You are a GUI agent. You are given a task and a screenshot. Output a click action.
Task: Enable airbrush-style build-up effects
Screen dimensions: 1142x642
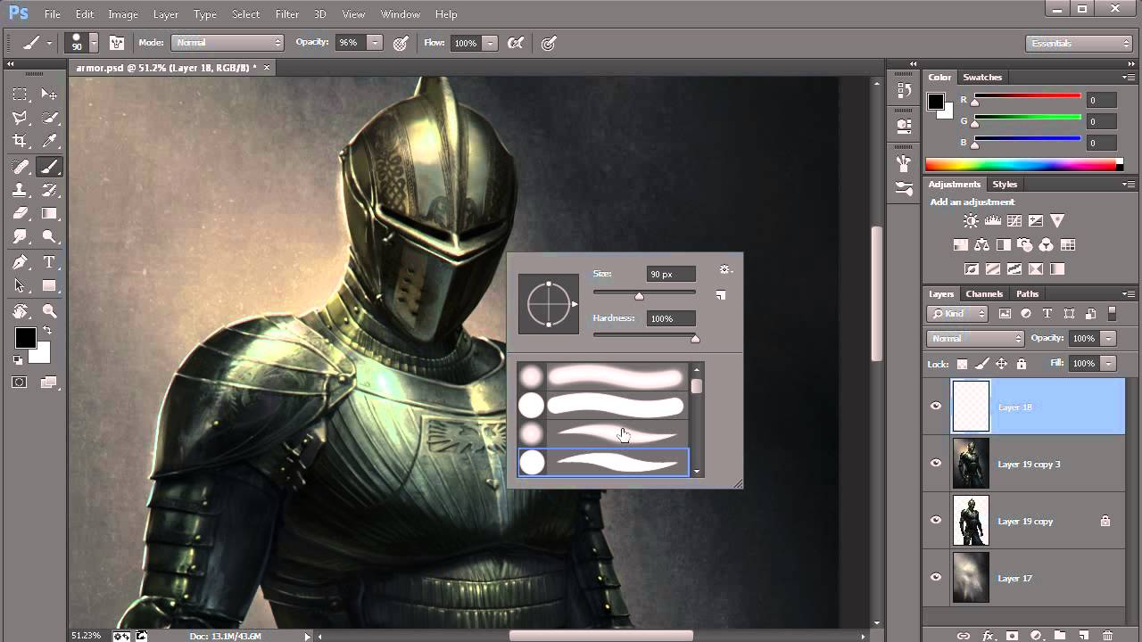click(x=515, y=43)
